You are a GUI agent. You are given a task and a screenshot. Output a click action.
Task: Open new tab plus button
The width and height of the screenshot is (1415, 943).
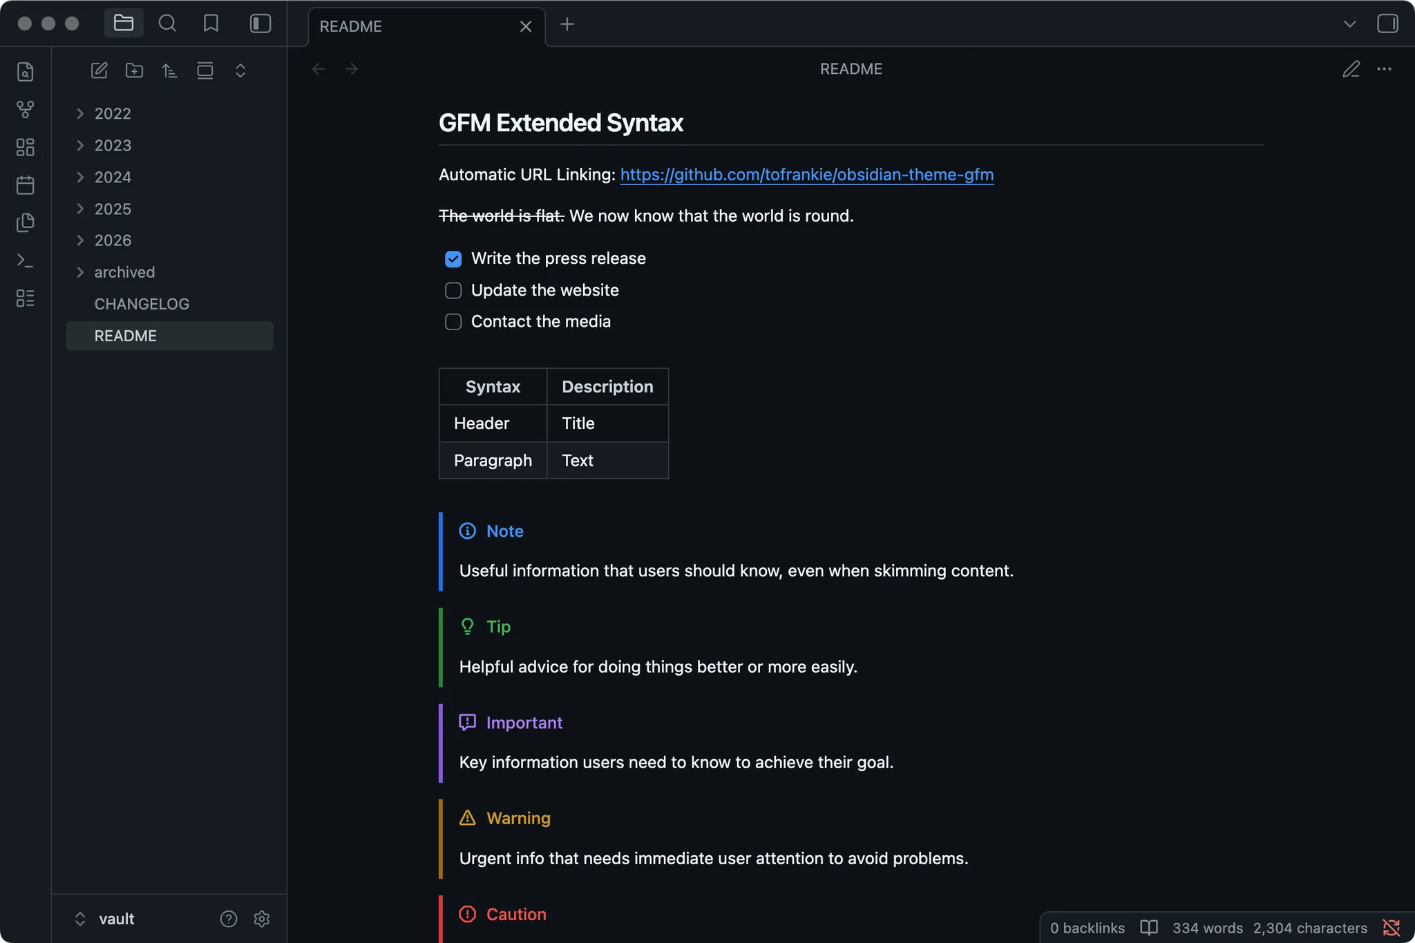click(x=567, y=25)
